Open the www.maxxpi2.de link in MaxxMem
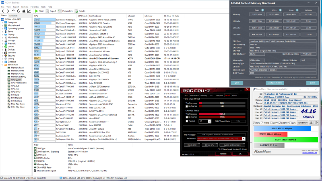Image resolution: width=322 pixels, height=181 pixels. pyautogui.click(x=310, y=153)
